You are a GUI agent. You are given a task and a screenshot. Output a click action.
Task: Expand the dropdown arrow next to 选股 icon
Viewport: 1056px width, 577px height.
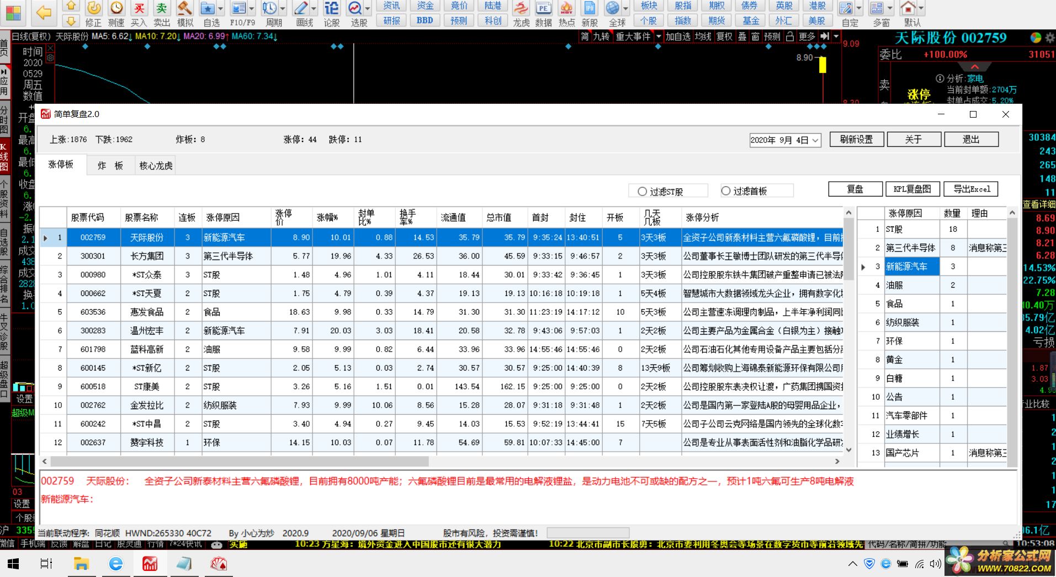pos(367,9)
